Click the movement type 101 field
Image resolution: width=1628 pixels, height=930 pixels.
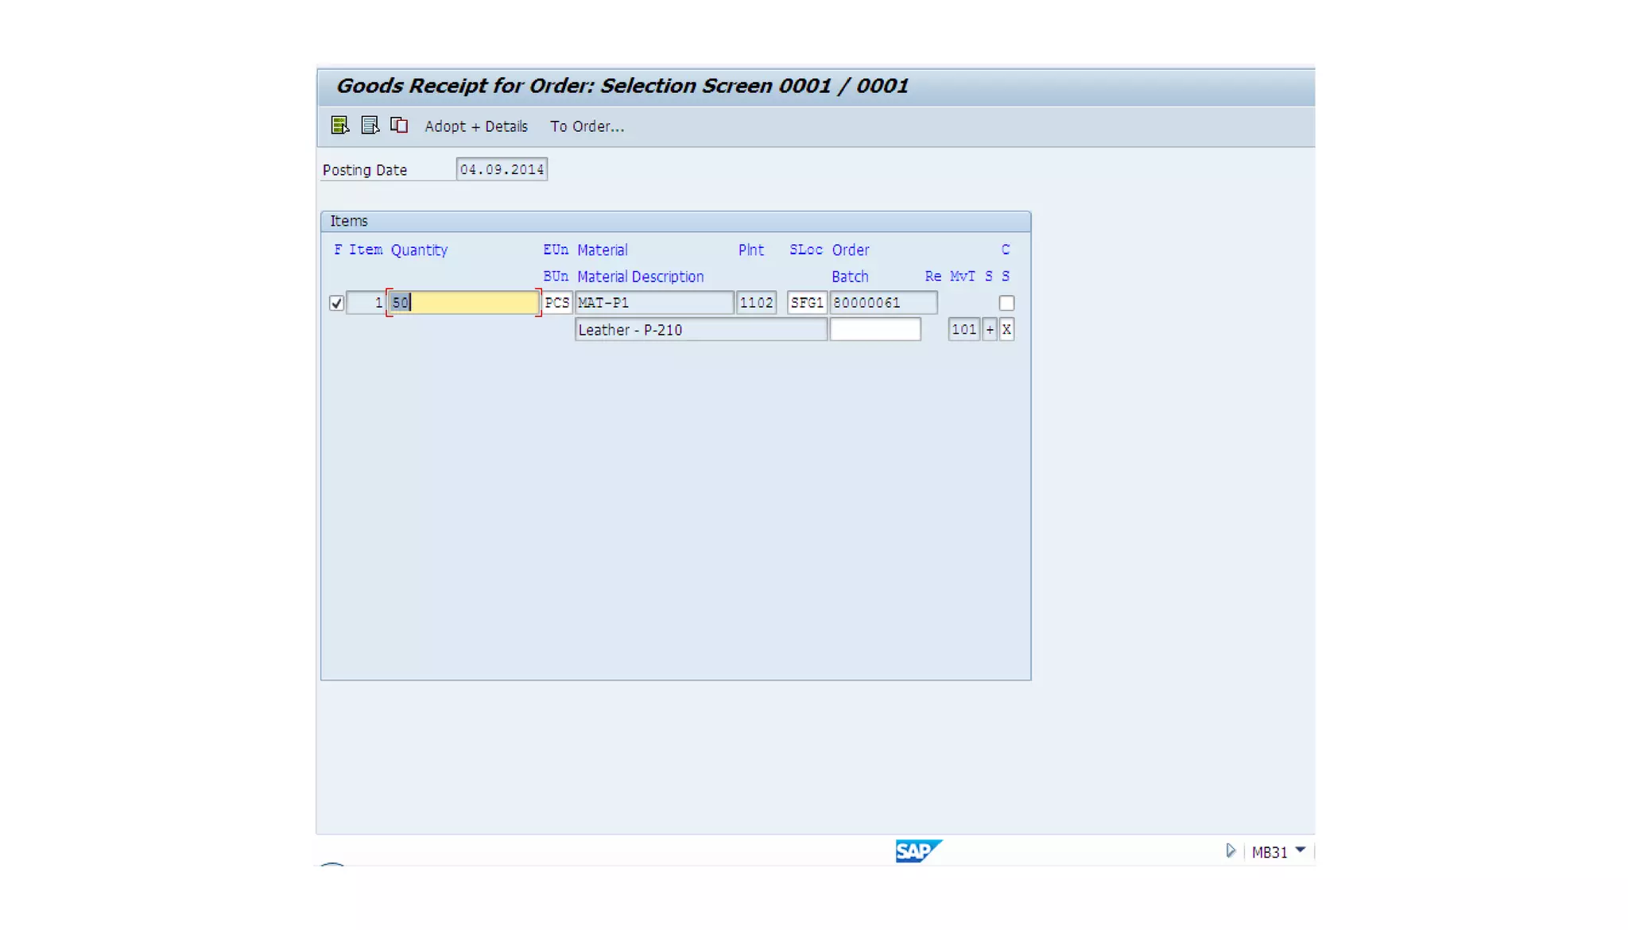(963, 330)
